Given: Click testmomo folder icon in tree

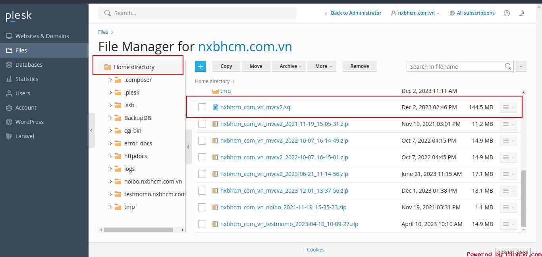Looking at the screenshot, I should pos(118,194).
